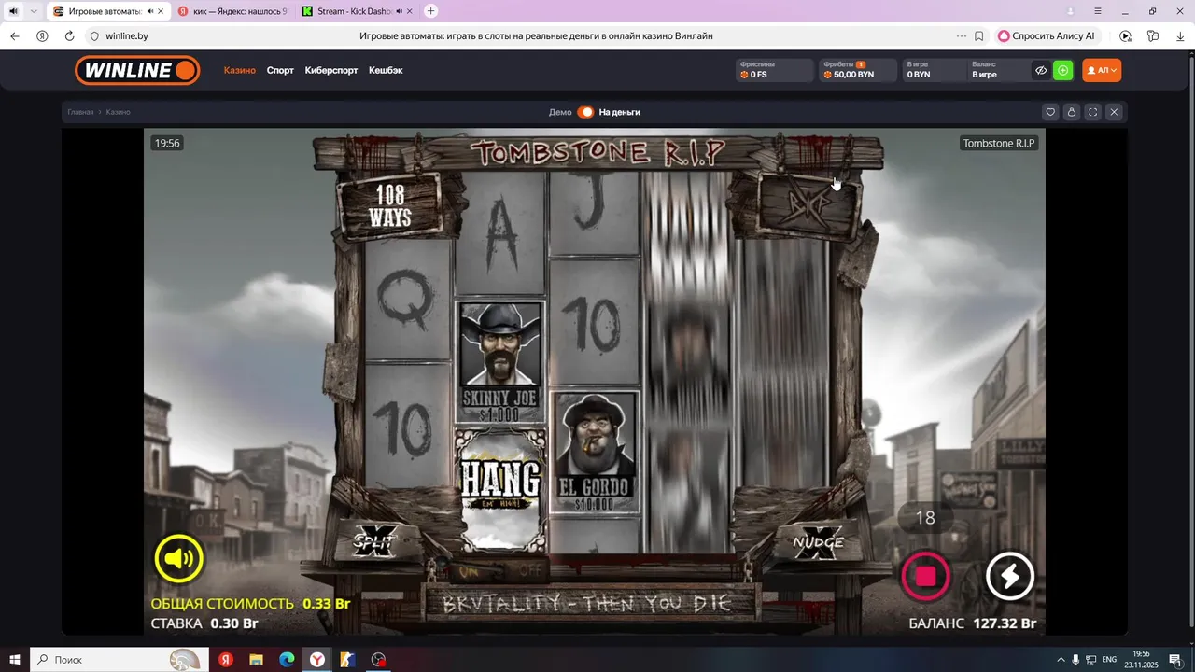Click the winline.by address field
This screenshot has height=672, width=1195.
pos(126,36)
